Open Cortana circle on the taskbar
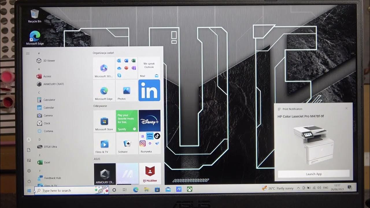Image resolution: width=370 pixels, height=208 pixels. coord(114,190)
